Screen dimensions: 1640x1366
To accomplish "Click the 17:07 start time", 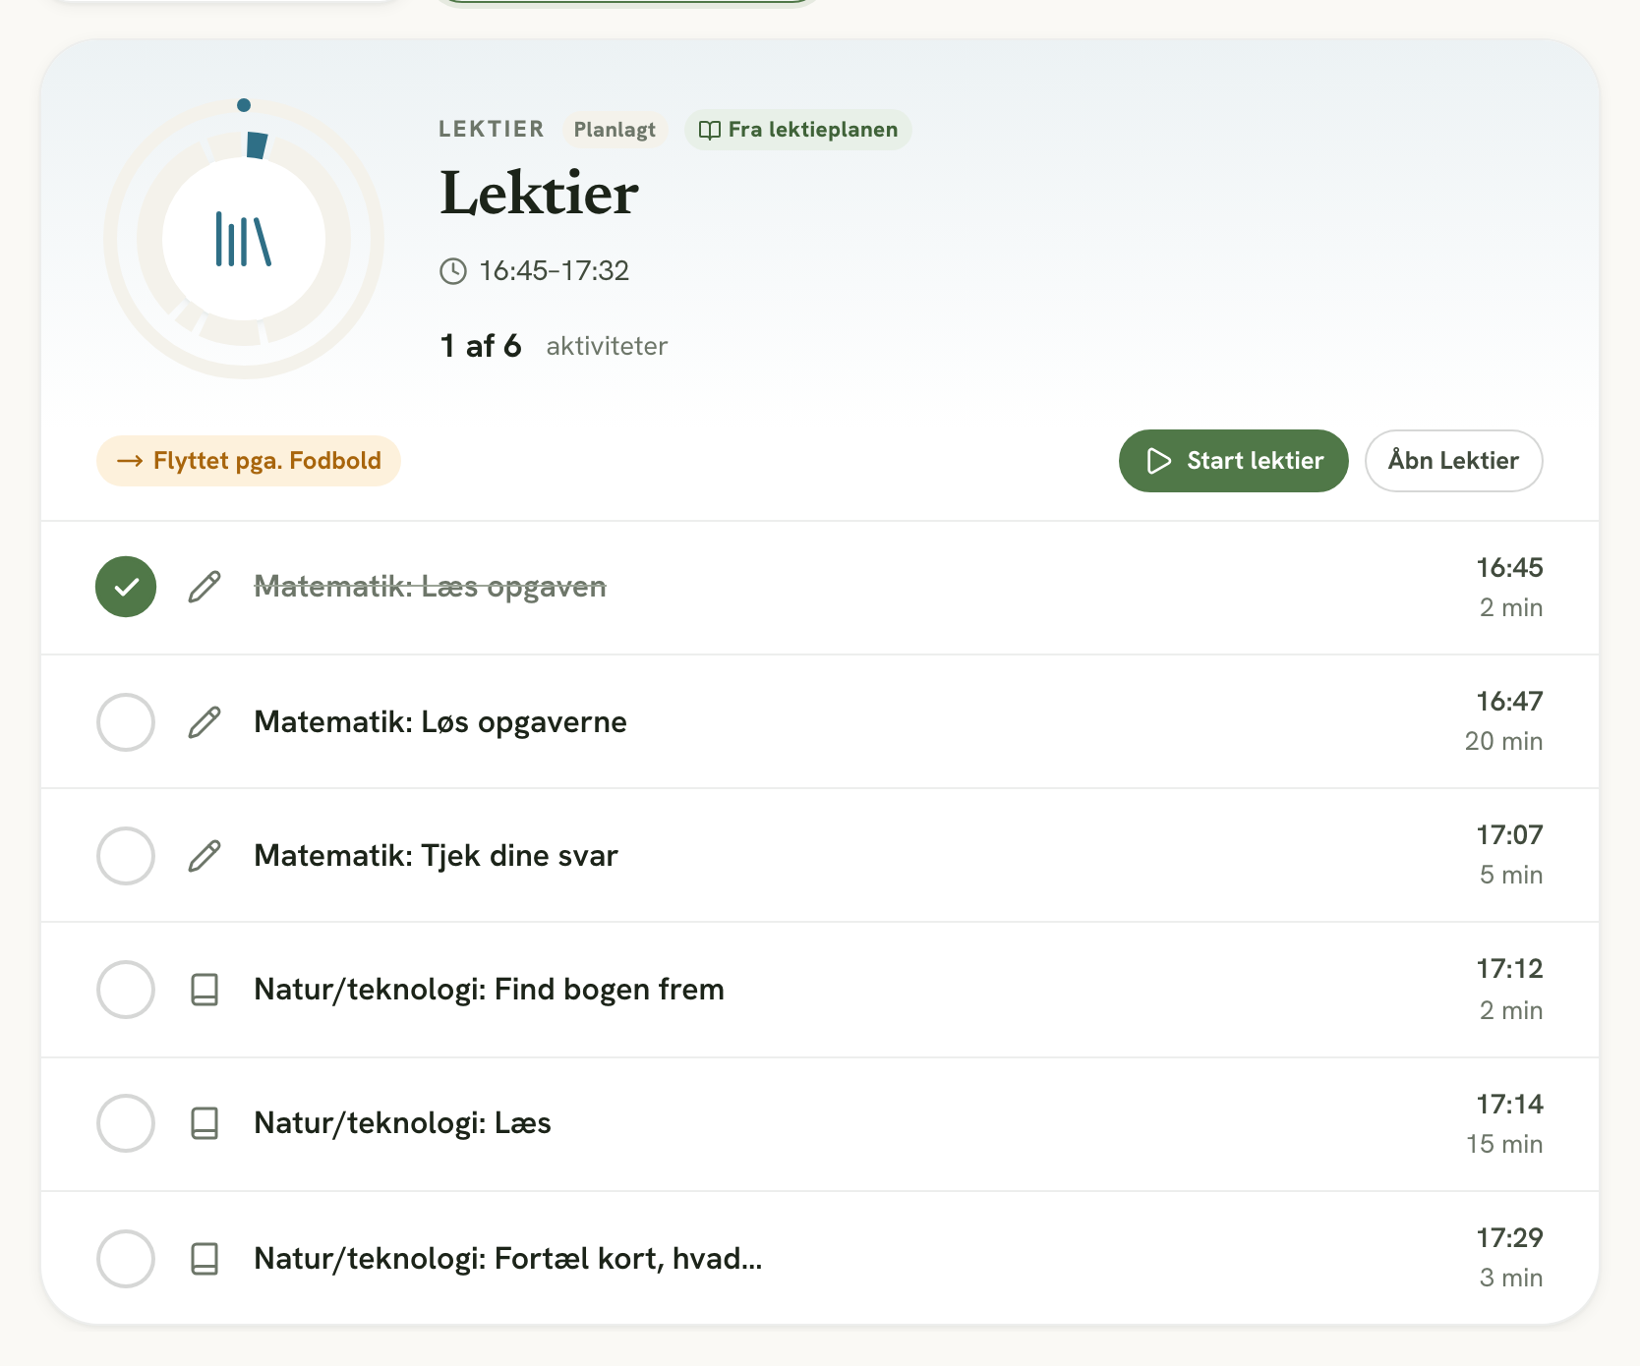I will point(1509,835).
